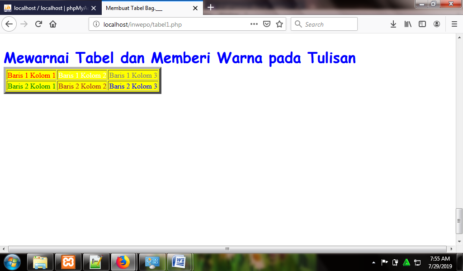Open the Firefox hamburger menu
463x271 pixels.
454,24
